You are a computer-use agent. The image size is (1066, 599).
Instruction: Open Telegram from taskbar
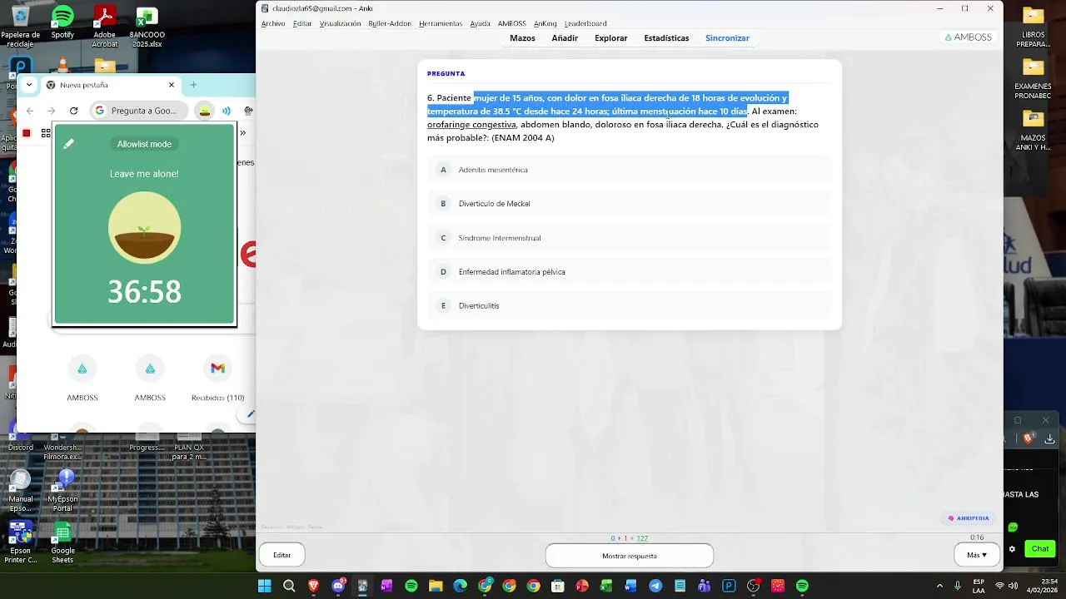coord(655,586)
